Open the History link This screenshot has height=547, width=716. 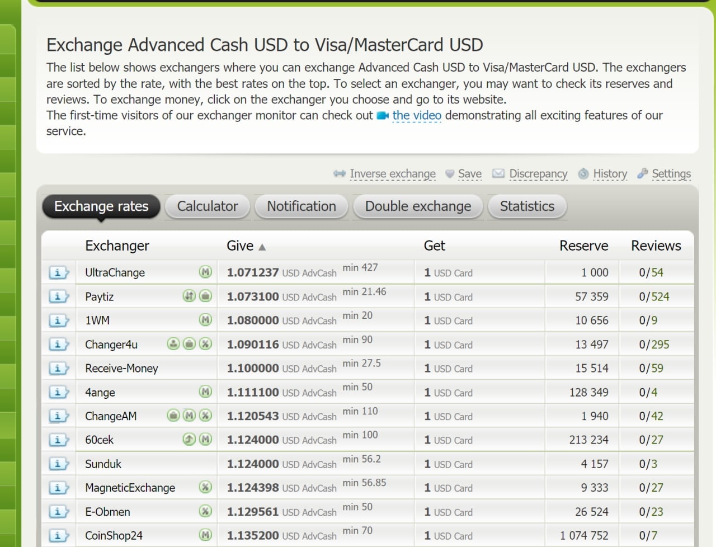click(x=610, y=174)
